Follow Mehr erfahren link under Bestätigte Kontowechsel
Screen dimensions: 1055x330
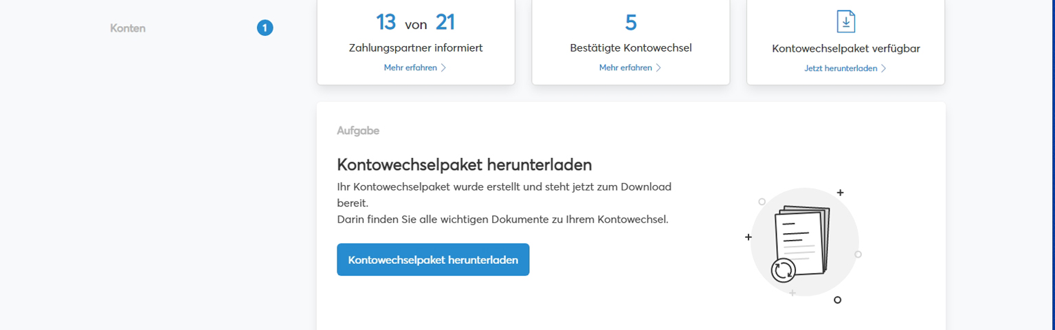(625, 68)
